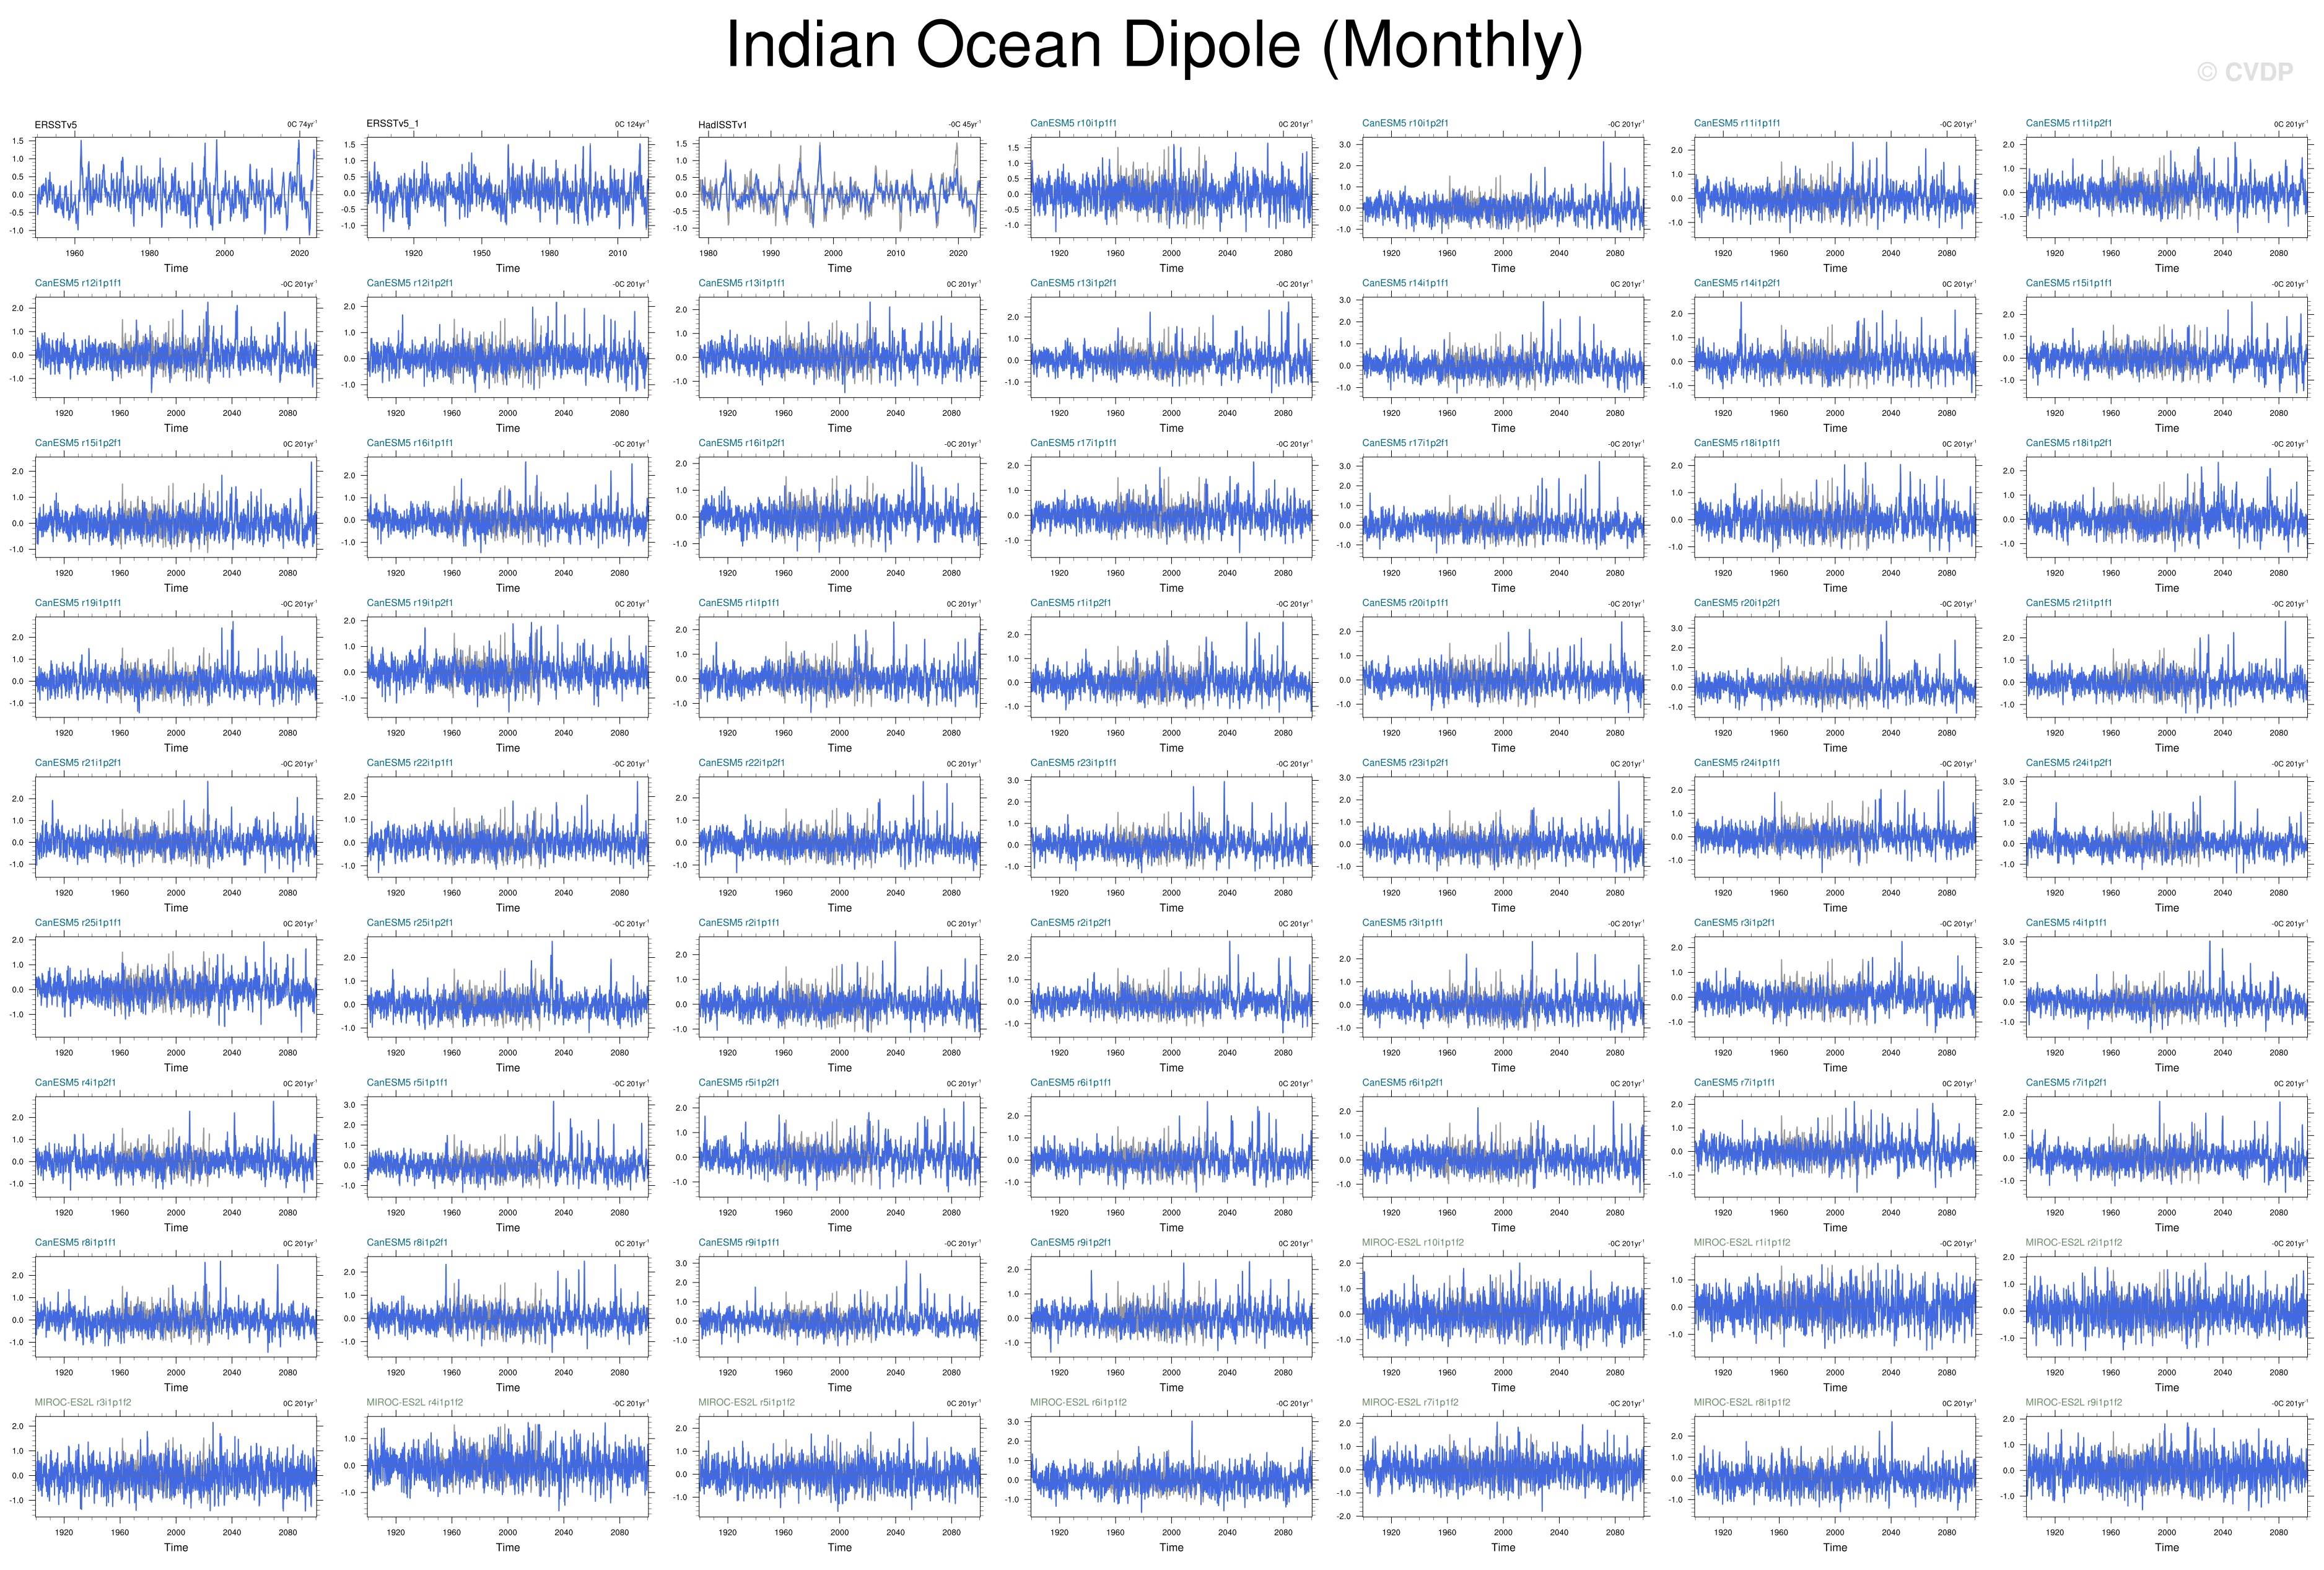Screen dimensions: 2324x1570
Task: Open the ERSSTv5_1 plot panel
Action: (507, 187)
